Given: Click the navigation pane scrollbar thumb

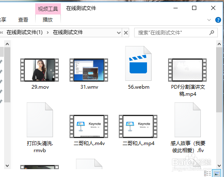Looking at the screenshot, I should coord(7,75).
